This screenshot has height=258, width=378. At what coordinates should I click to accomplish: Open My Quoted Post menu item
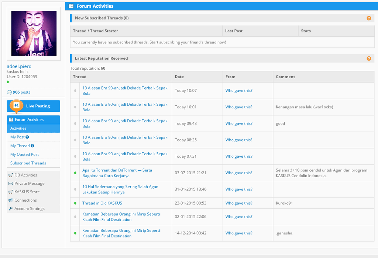click(24, 154)
